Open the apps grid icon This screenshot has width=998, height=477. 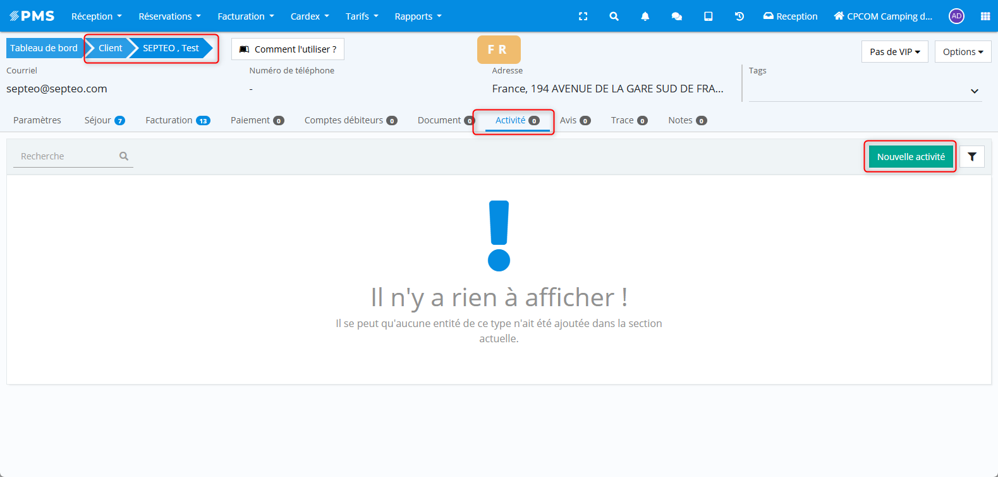(x=985, y=16)
